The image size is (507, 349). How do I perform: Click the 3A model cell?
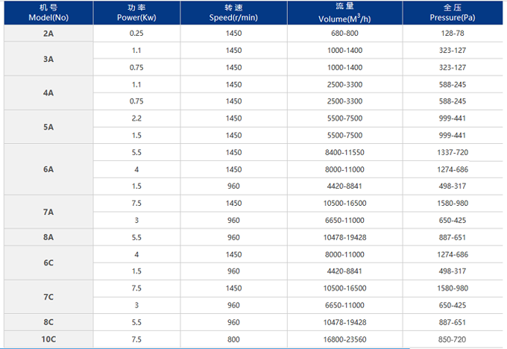48,59
